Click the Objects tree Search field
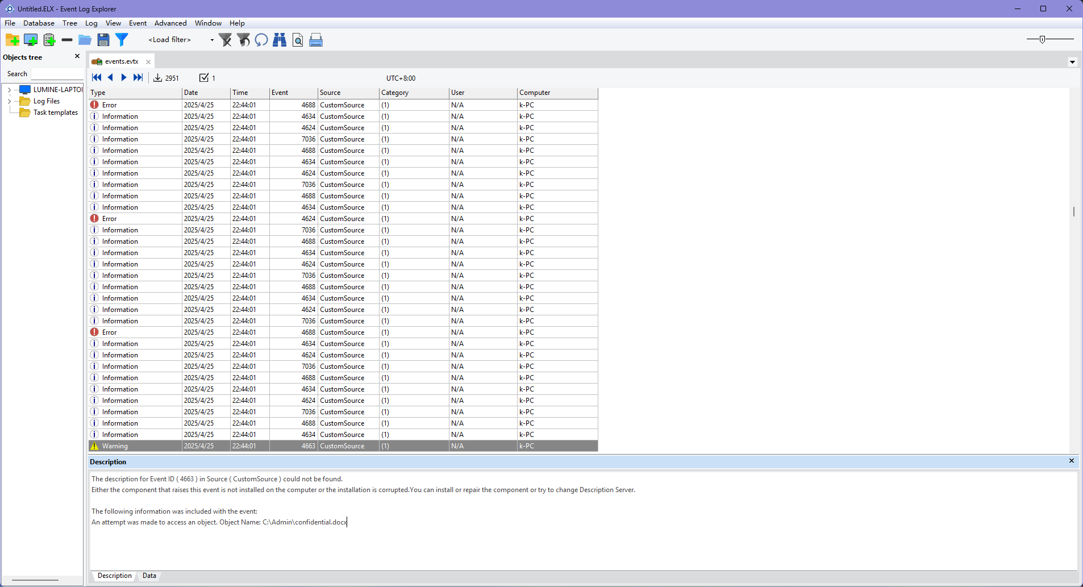 56,74
